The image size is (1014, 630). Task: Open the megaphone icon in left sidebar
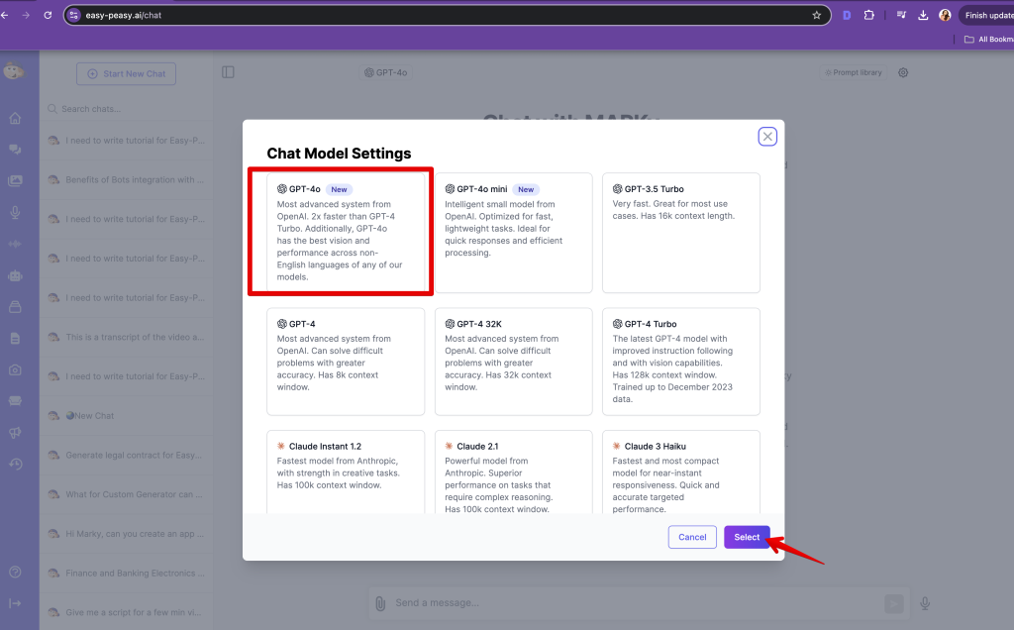coord(15,433)
